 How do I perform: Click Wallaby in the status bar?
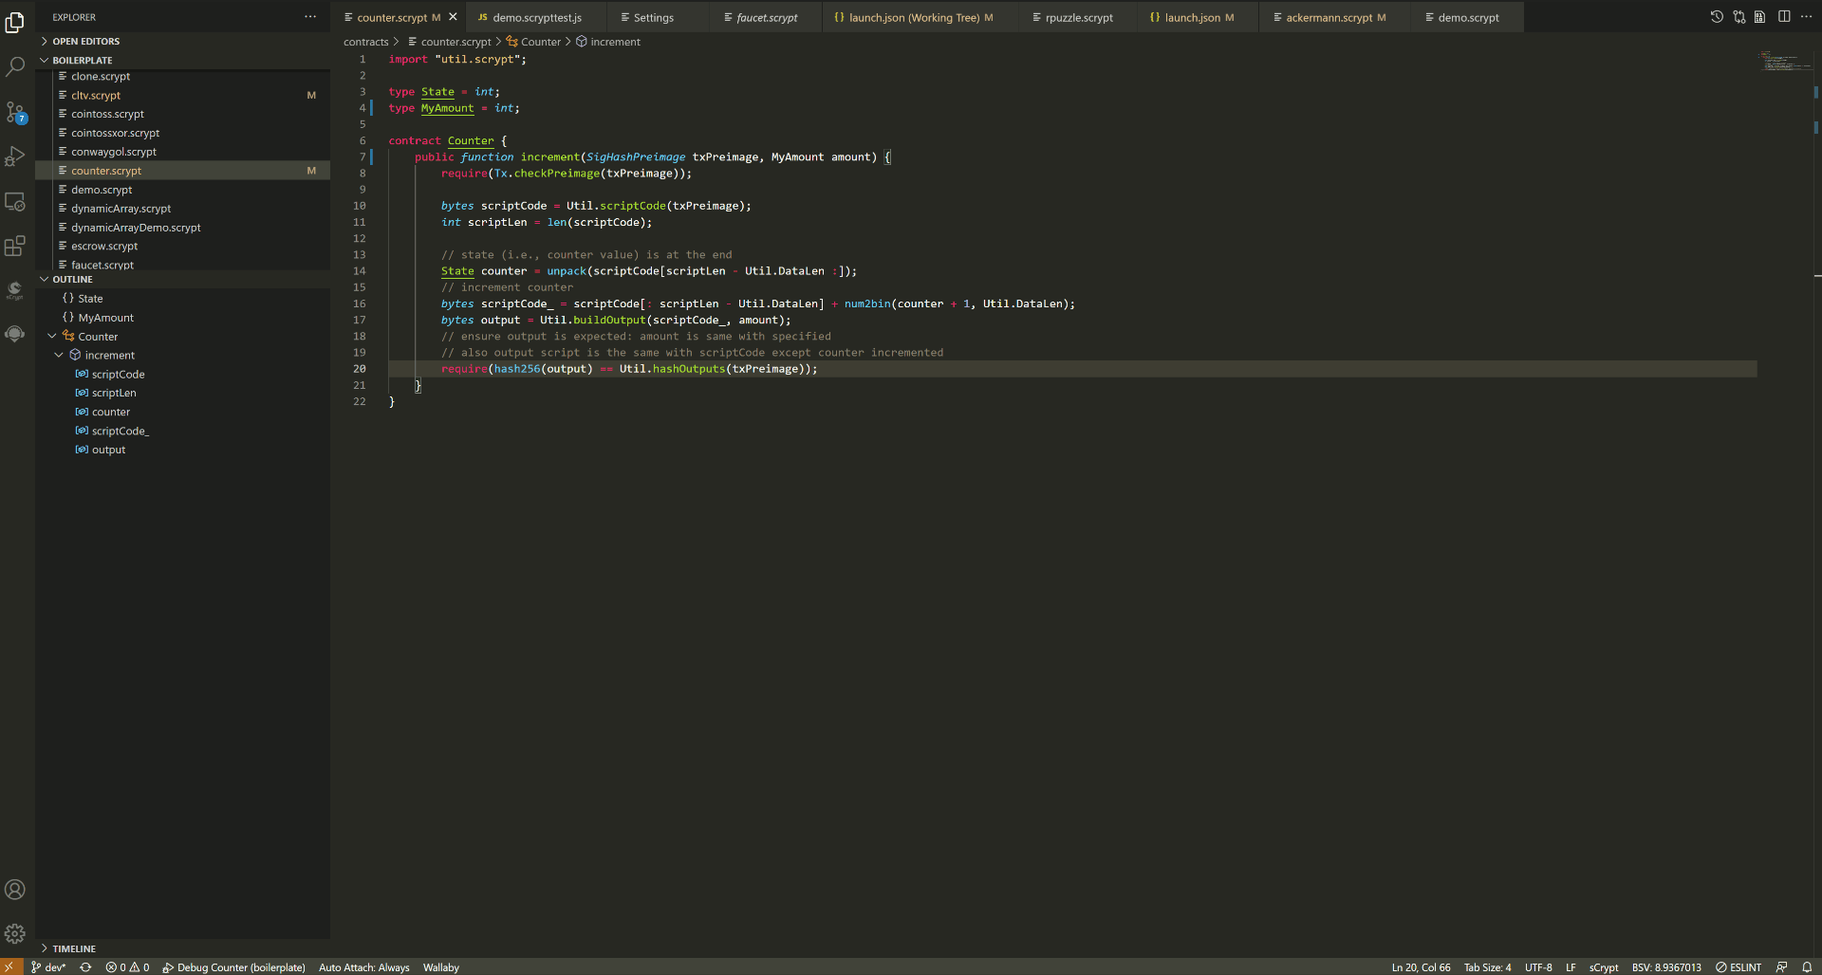[441, 967]
